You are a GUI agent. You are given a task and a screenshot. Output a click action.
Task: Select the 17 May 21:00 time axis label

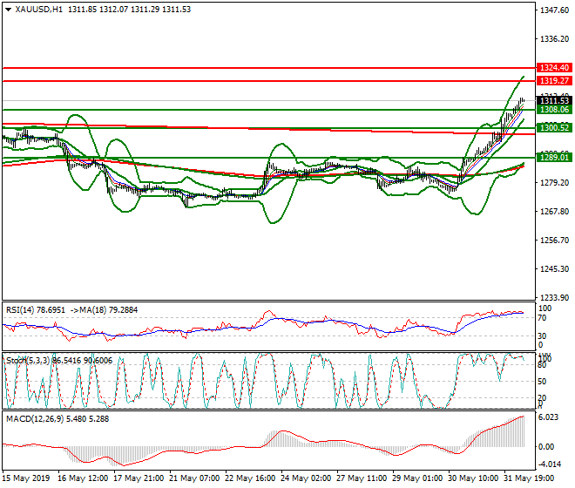[x=139, y=478]
